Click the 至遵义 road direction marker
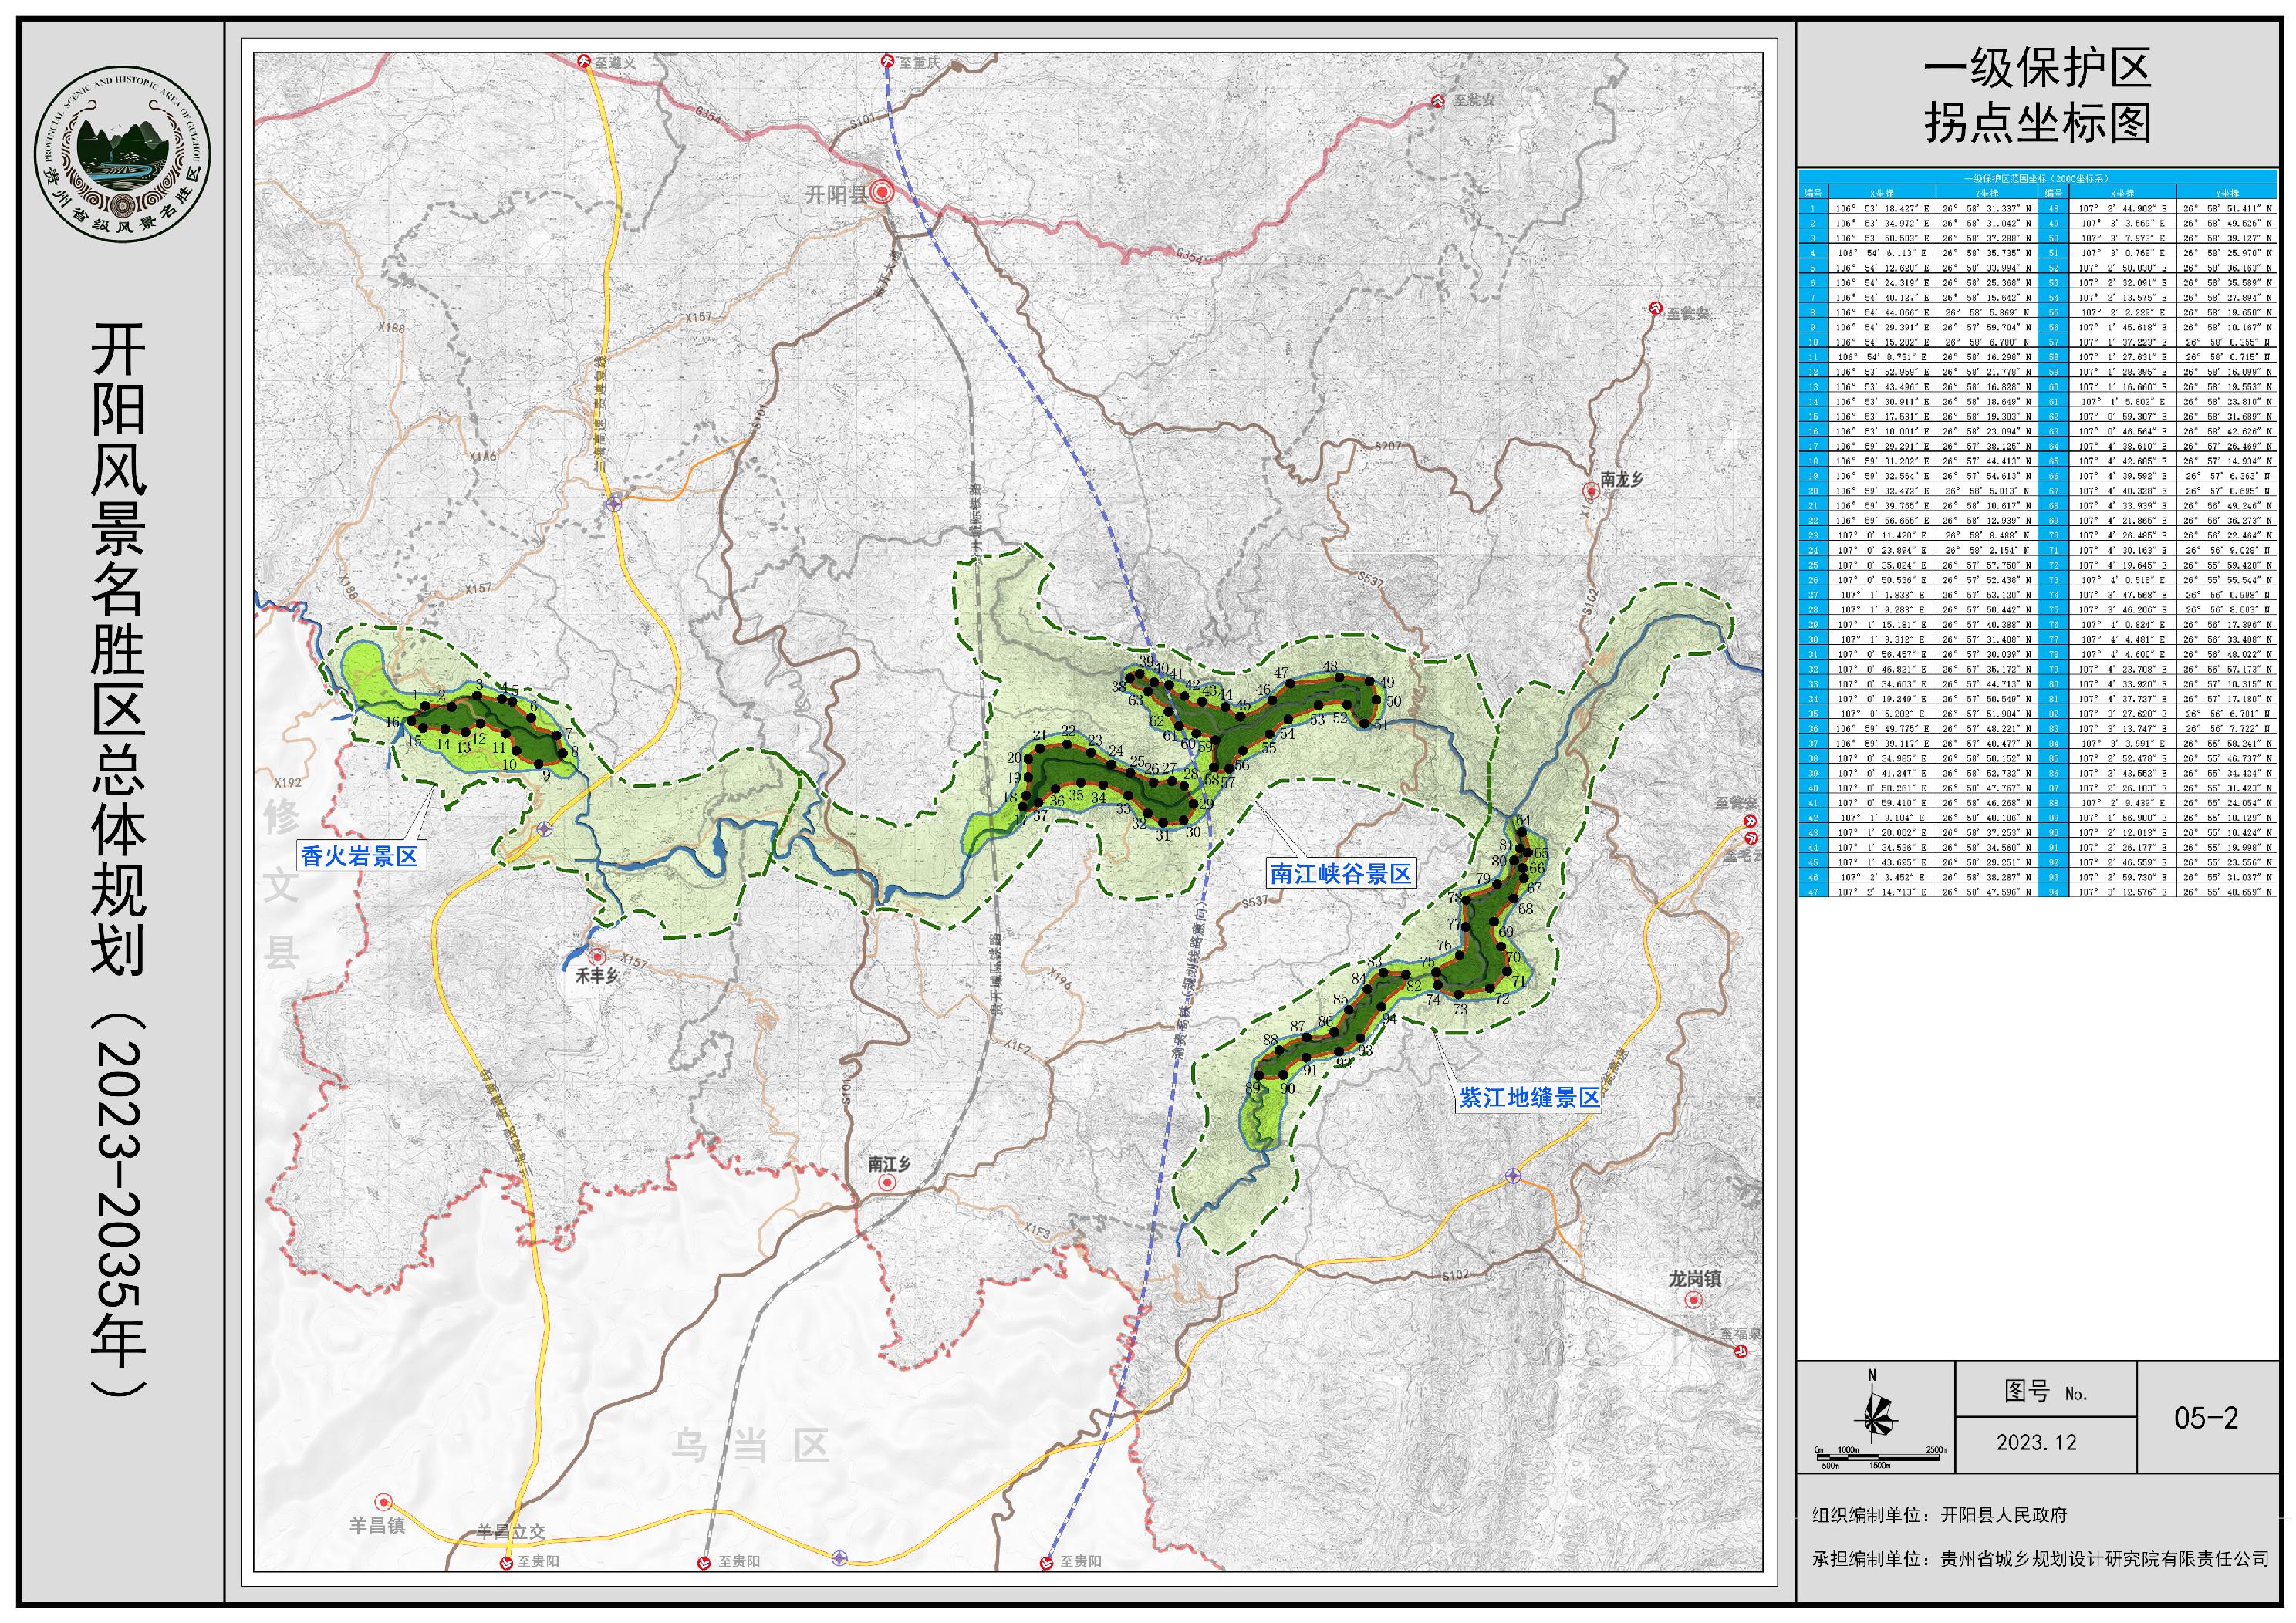This screenshot has width=2296, height=1623. 584,61
